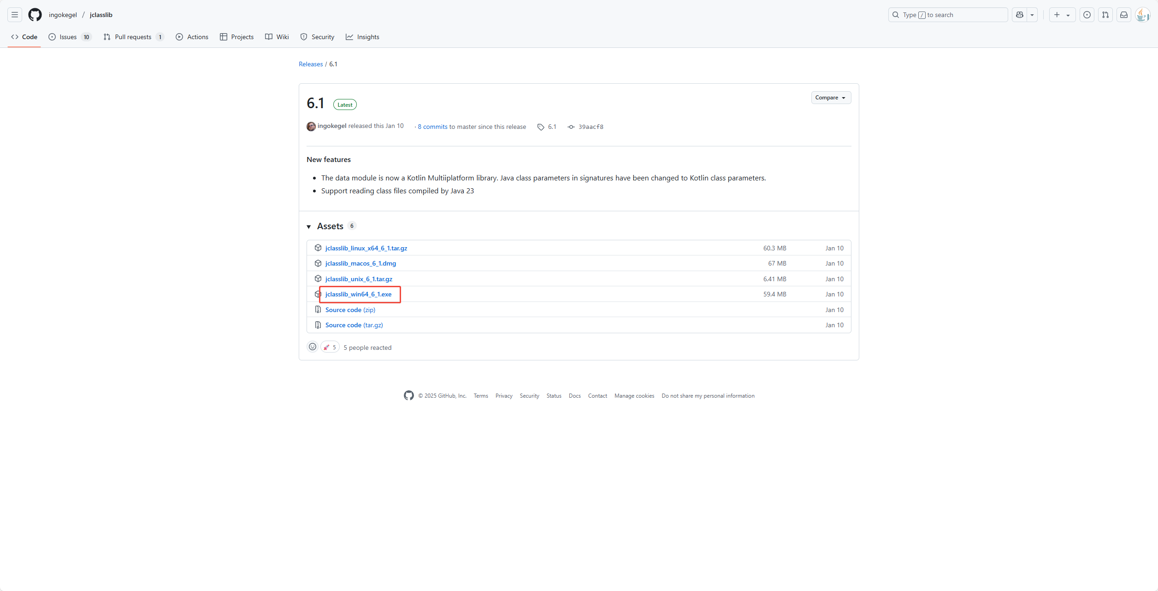The image size is (1158, 591).
Task: Click package icon beside the linux tar.gz asset
Action: point(318,248)
